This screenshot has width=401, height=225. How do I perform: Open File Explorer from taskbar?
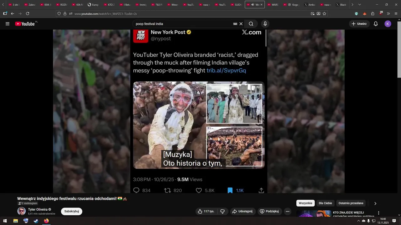point(15,221)
